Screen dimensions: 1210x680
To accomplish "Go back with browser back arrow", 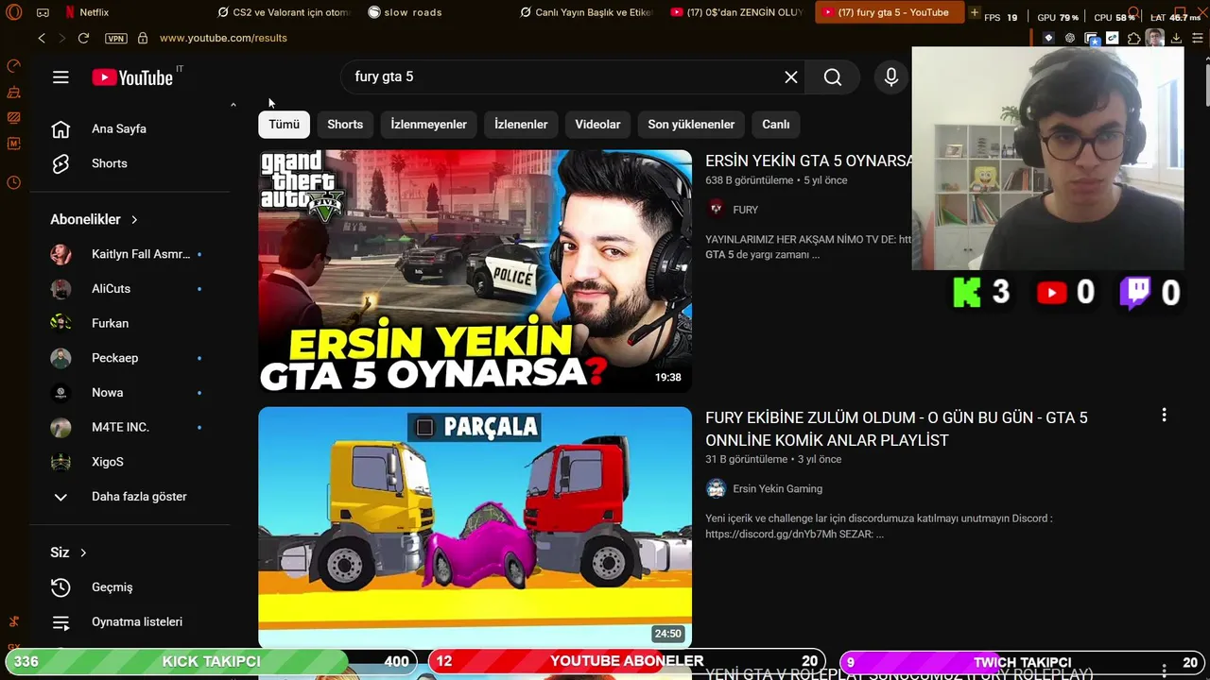I will pyautogui.click(x=42, y=38).
